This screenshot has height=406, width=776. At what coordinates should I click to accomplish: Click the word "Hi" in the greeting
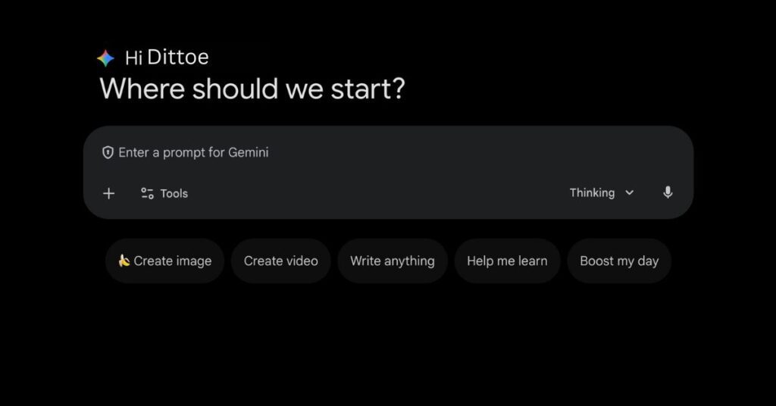coord(133,58)
